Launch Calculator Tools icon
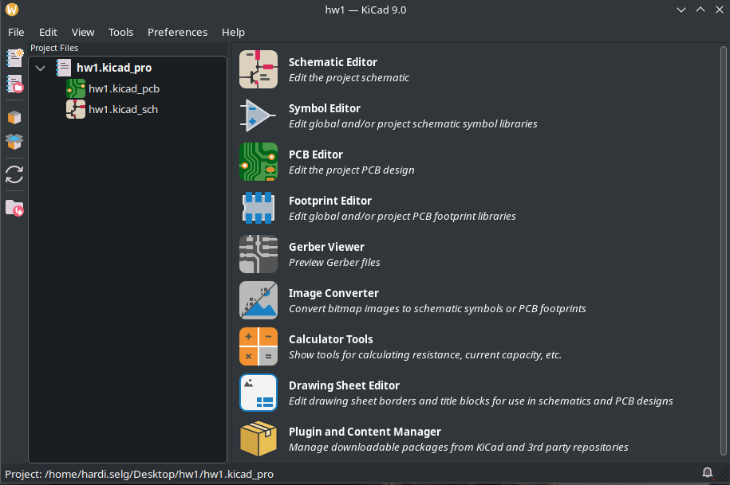The width and height of the screenshot is (730, 485). (x=258, y=346)
